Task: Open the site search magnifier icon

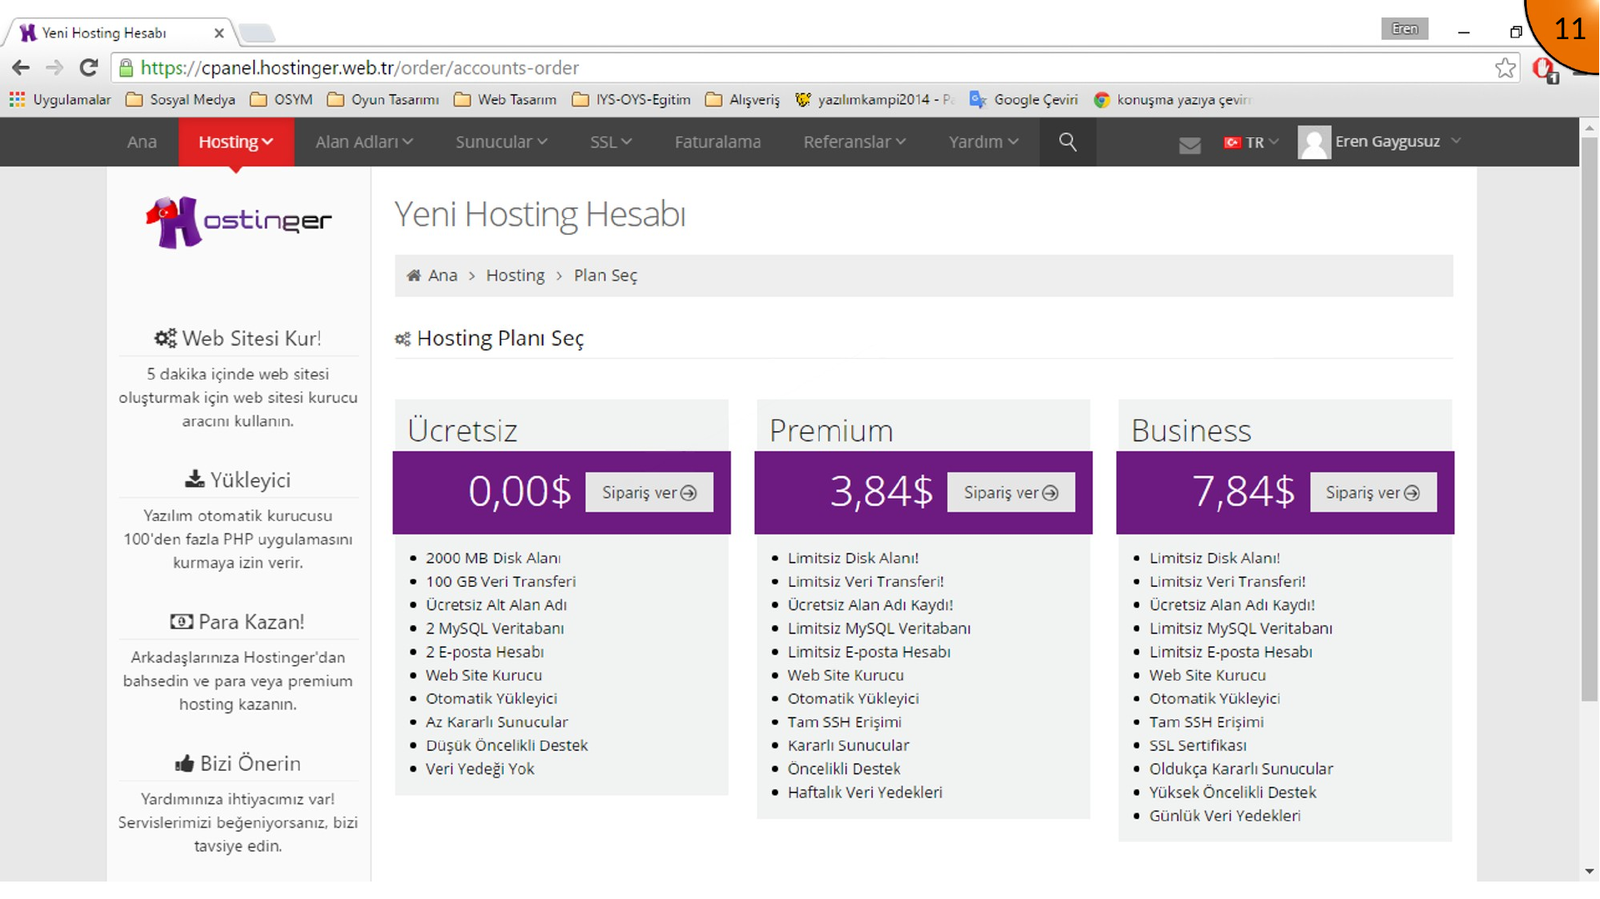Action: tap(1068, 142)
